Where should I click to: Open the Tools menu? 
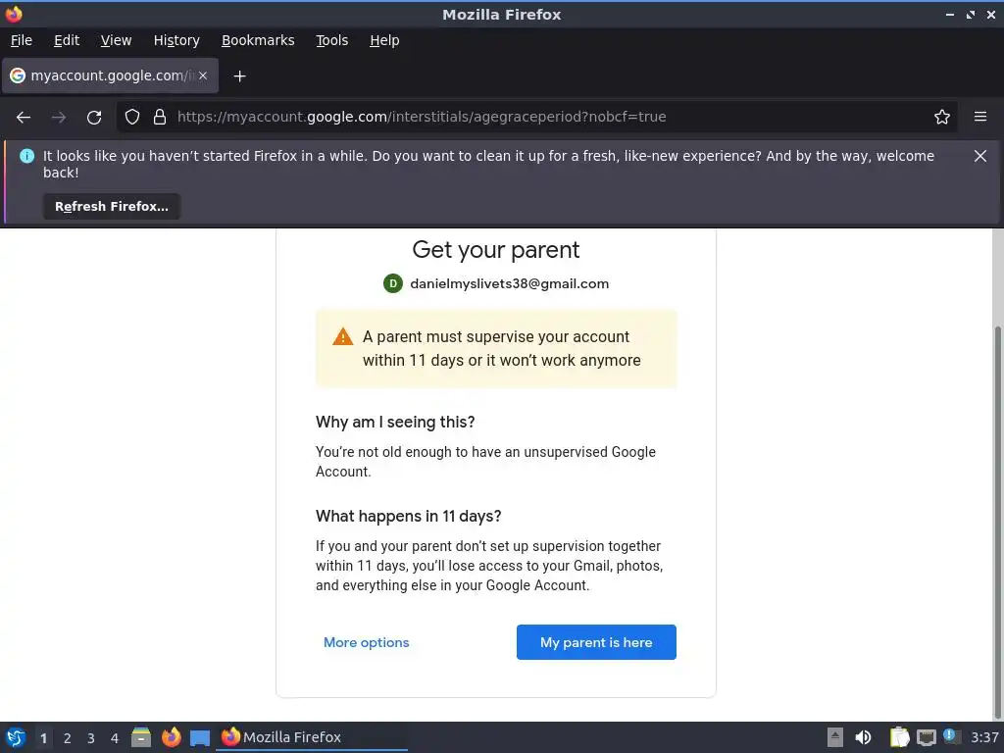click(331, 40)
